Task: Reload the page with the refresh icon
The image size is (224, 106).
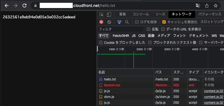Action: pos(25,6)
